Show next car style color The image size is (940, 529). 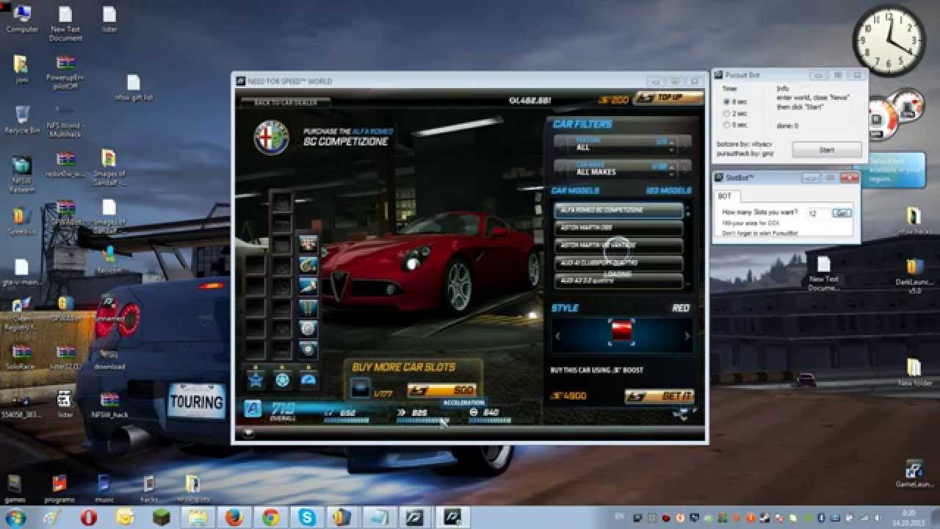point(687,336)
